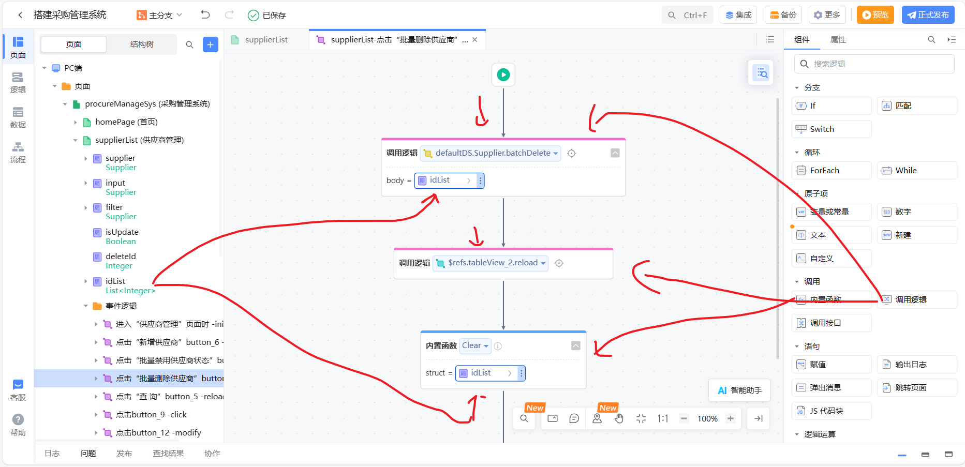Click the 正式发布 button
This screenshot has width=965, height=467.
928,15
